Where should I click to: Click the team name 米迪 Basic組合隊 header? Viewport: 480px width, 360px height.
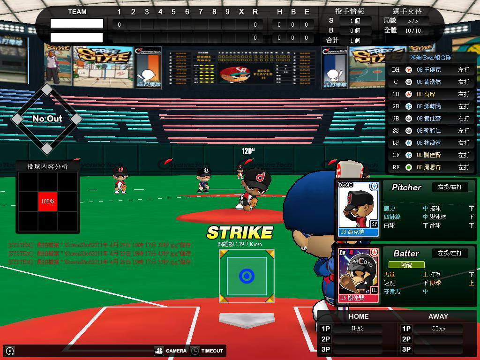tap(431, 58)
